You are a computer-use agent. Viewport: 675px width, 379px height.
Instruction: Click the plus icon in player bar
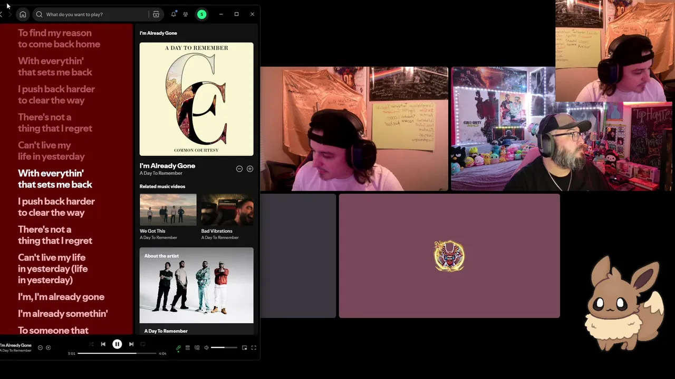pos(48,347)
